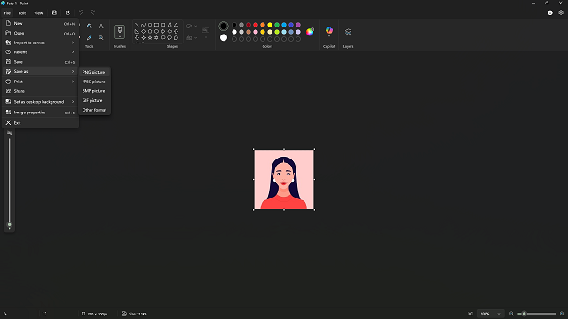Image resolution: width=568 pixels, height=319 pixels.
Task: Choose Save from File menu
Action: 41,62
